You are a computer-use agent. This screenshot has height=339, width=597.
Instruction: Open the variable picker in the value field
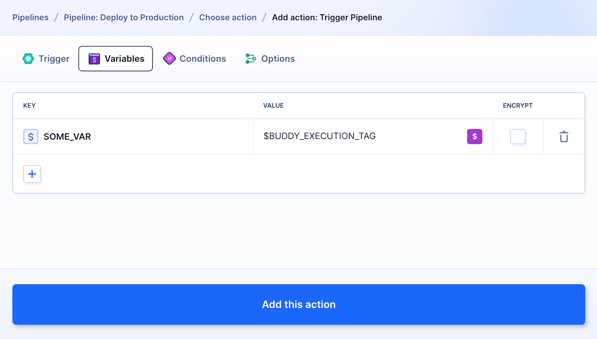coord(474,136)
